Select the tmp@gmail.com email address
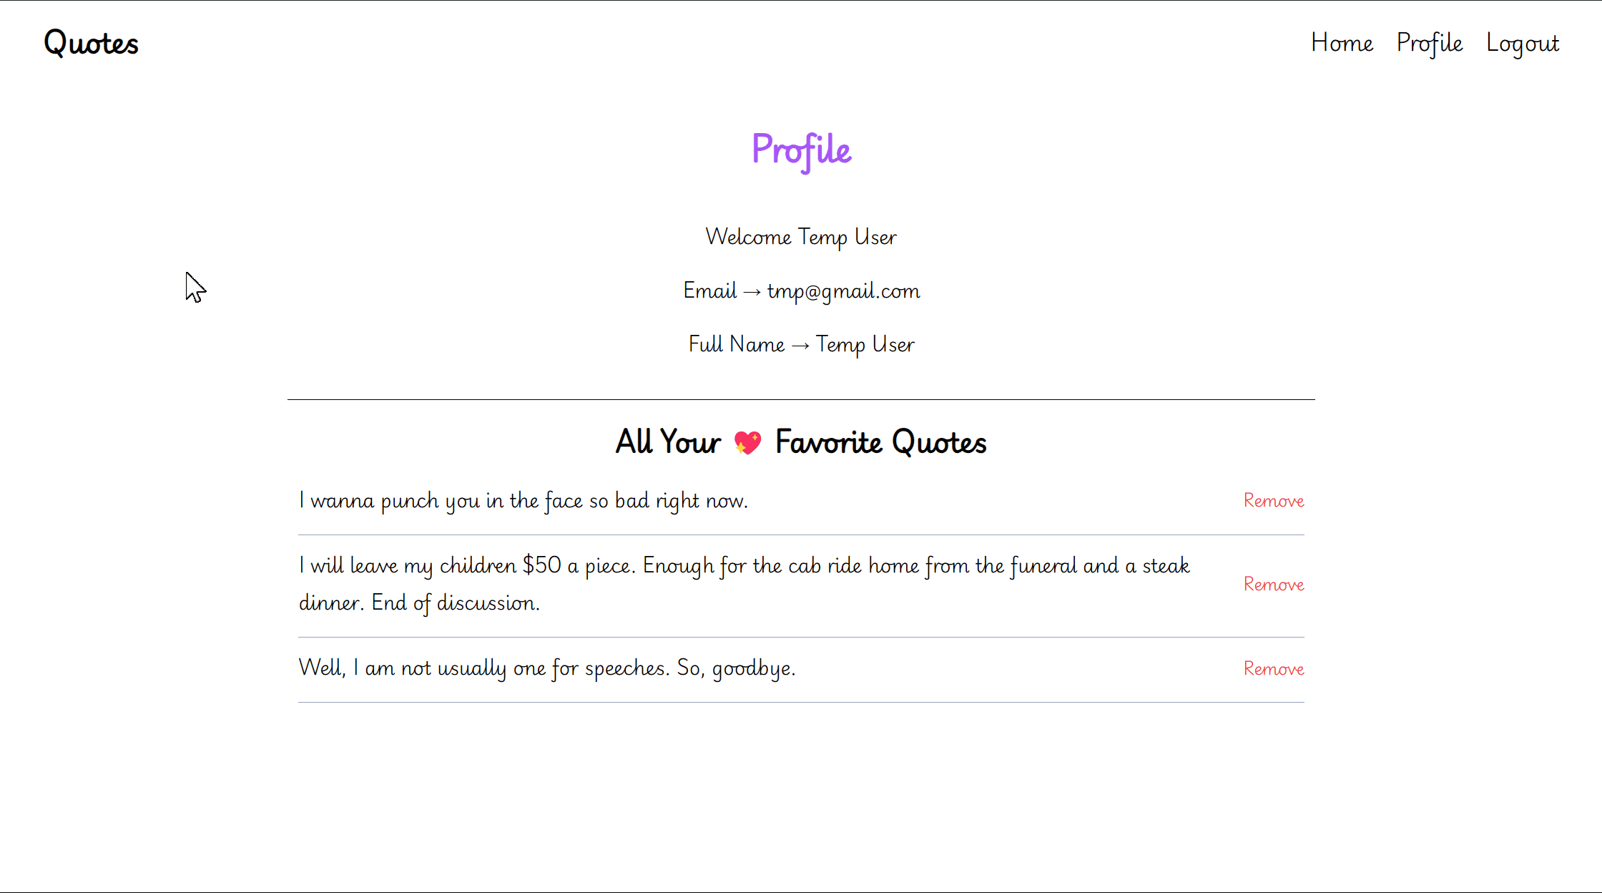This screenshot has width=1602, height=893. (843, 291)
